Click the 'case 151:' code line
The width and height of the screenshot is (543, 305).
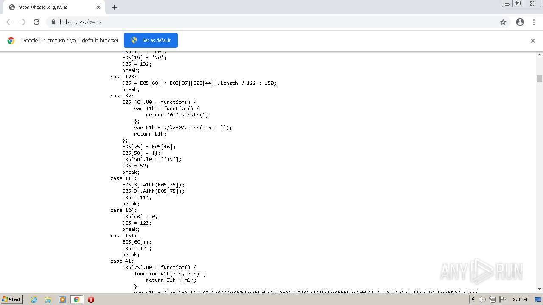pos(123,236)
